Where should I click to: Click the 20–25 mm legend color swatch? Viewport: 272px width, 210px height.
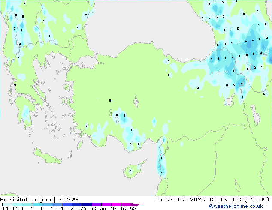(76, 204)
